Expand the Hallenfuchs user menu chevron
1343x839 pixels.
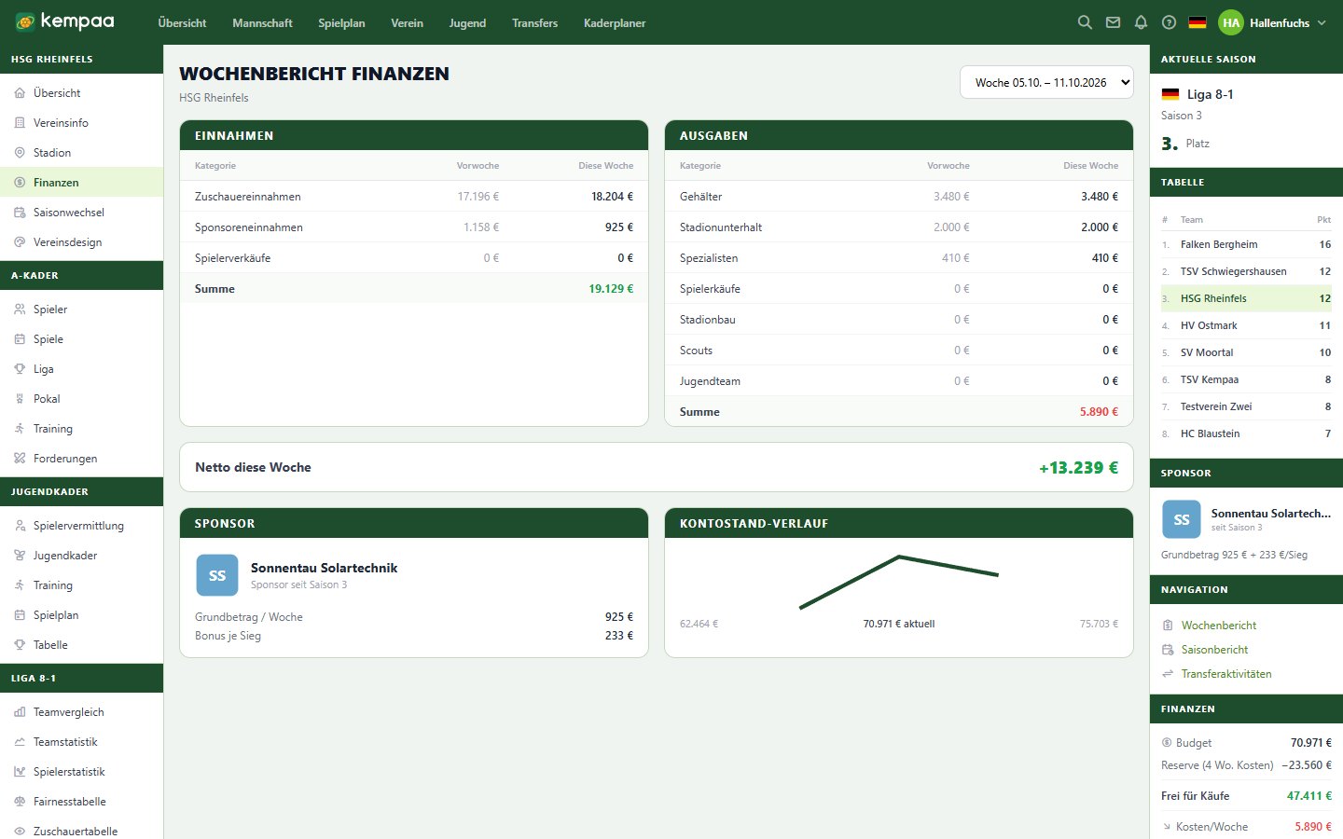click(1322, 22)
